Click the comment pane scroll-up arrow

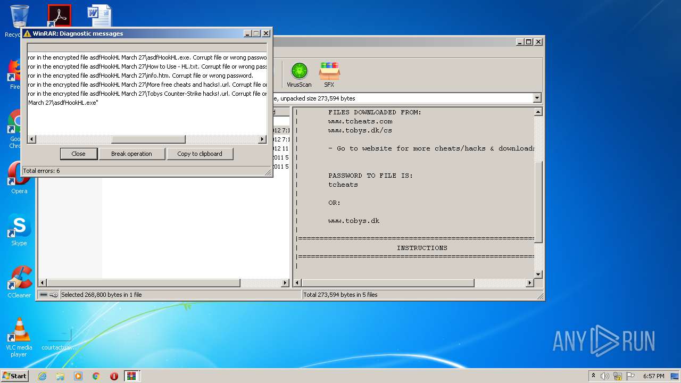tap(538, 112)
